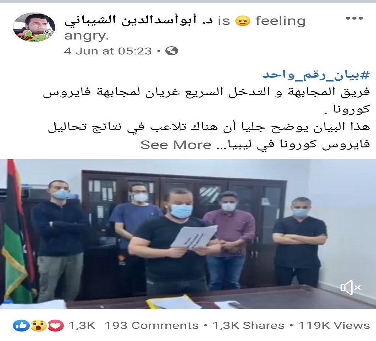Unmute the video with the speaker icon

pyautogui.click(x=350, y=287)
